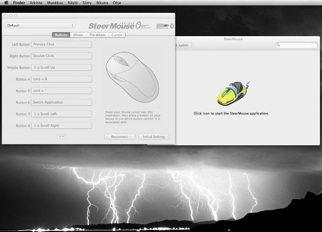Open the Default profile dropdown
The image size is (322, 232).
coord(40,25)
